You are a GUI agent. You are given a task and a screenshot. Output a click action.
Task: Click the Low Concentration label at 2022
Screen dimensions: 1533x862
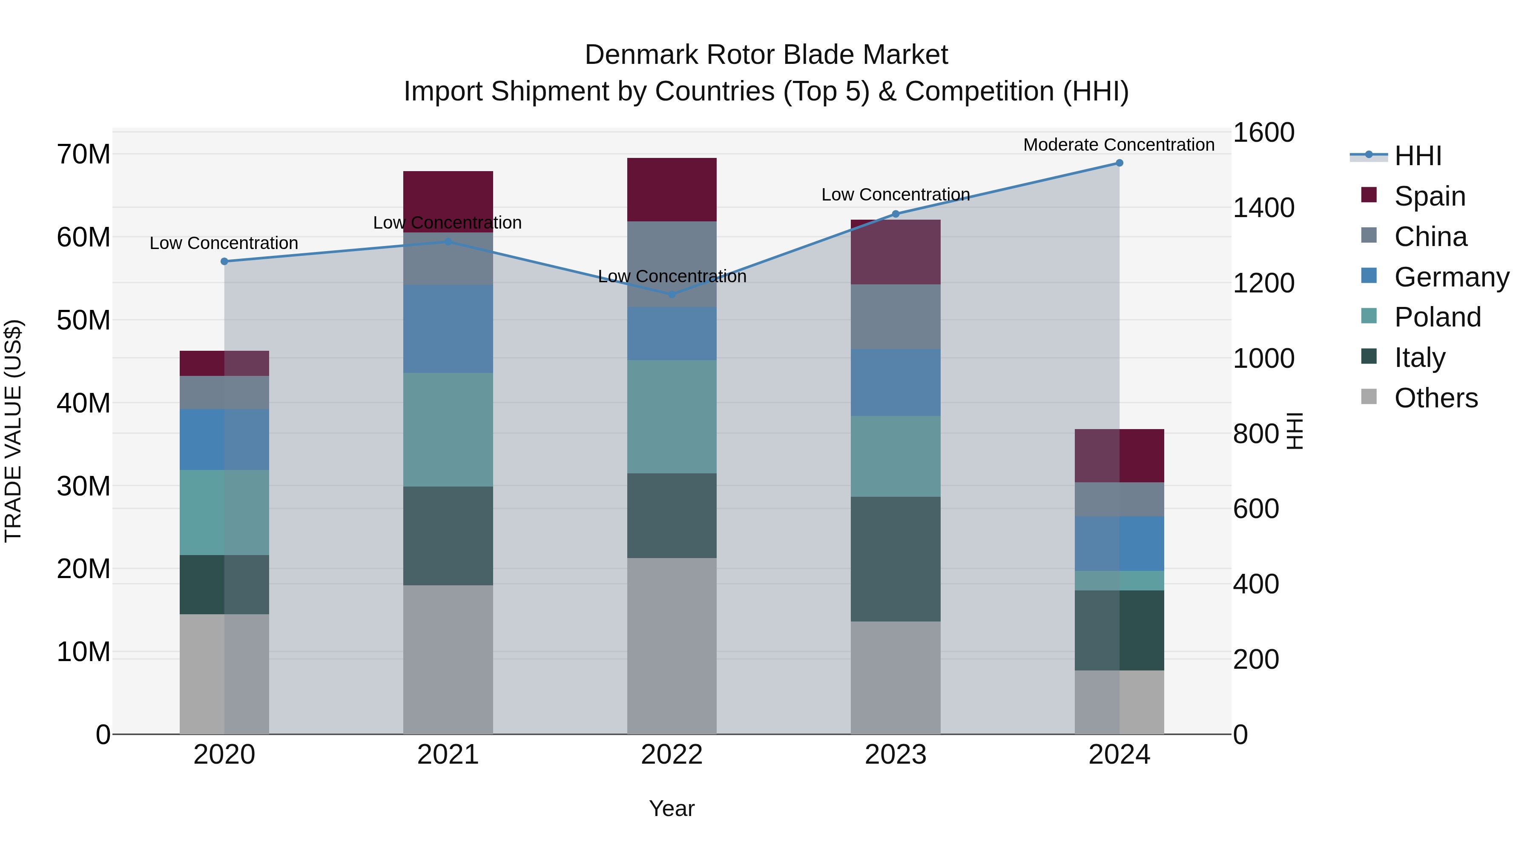pyautogui.click(x=672, y=276)
